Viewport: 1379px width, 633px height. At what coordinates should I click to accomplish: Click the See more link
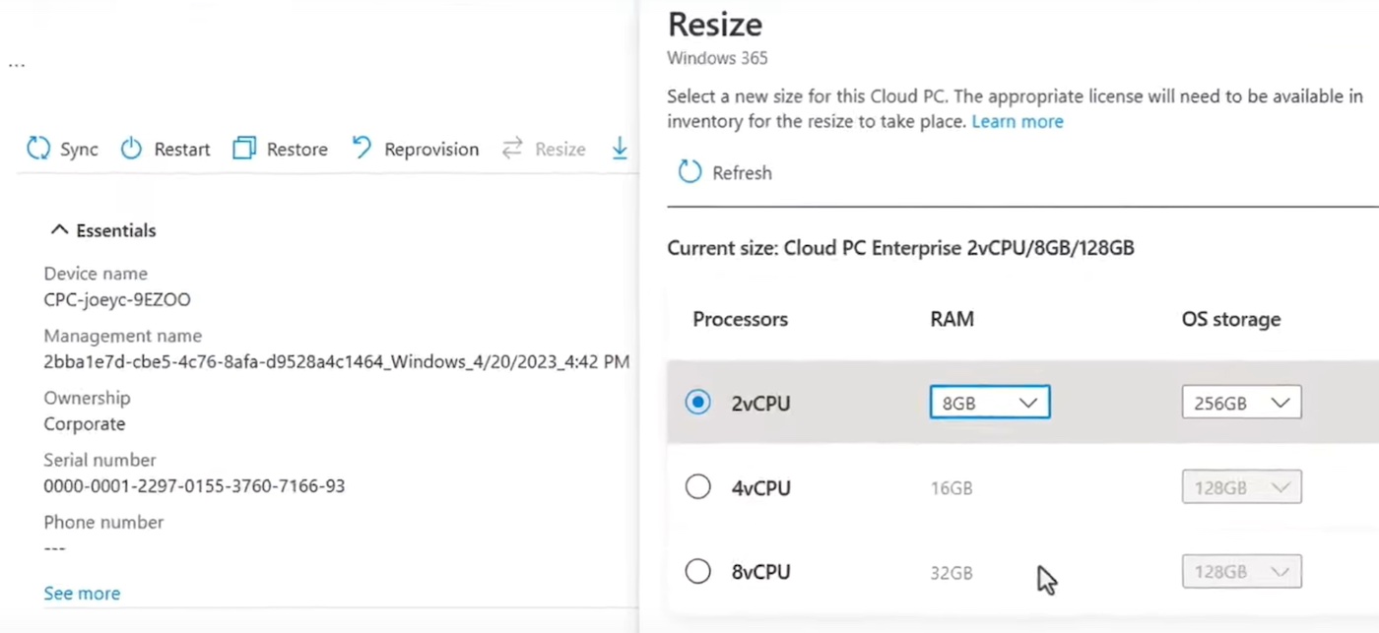pyautogui.click(x=82, y=594)
